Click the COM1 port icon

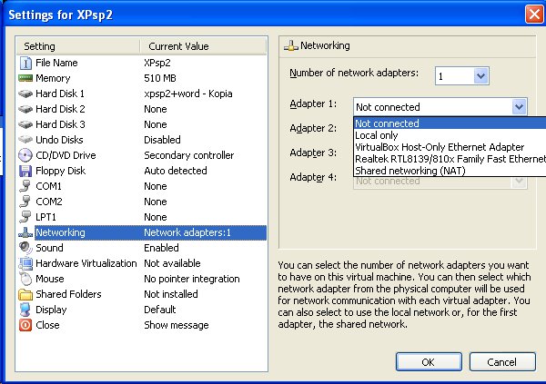[25, 186]
